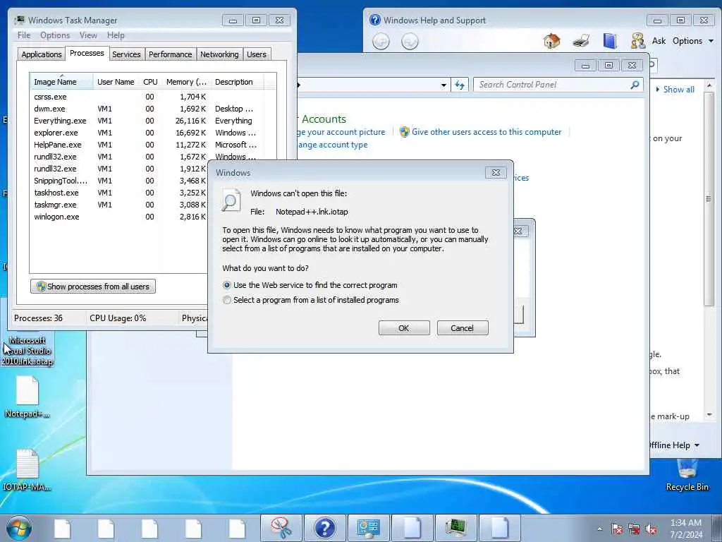Expand Show all in Help

pos(675,90)
